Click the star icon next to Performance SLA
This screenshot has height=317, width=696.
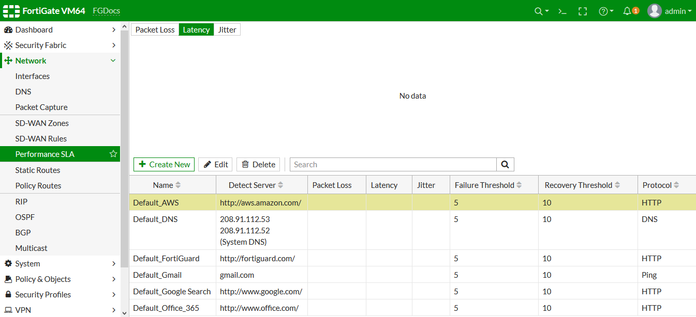pyautogui.click(x=113, y=154)
